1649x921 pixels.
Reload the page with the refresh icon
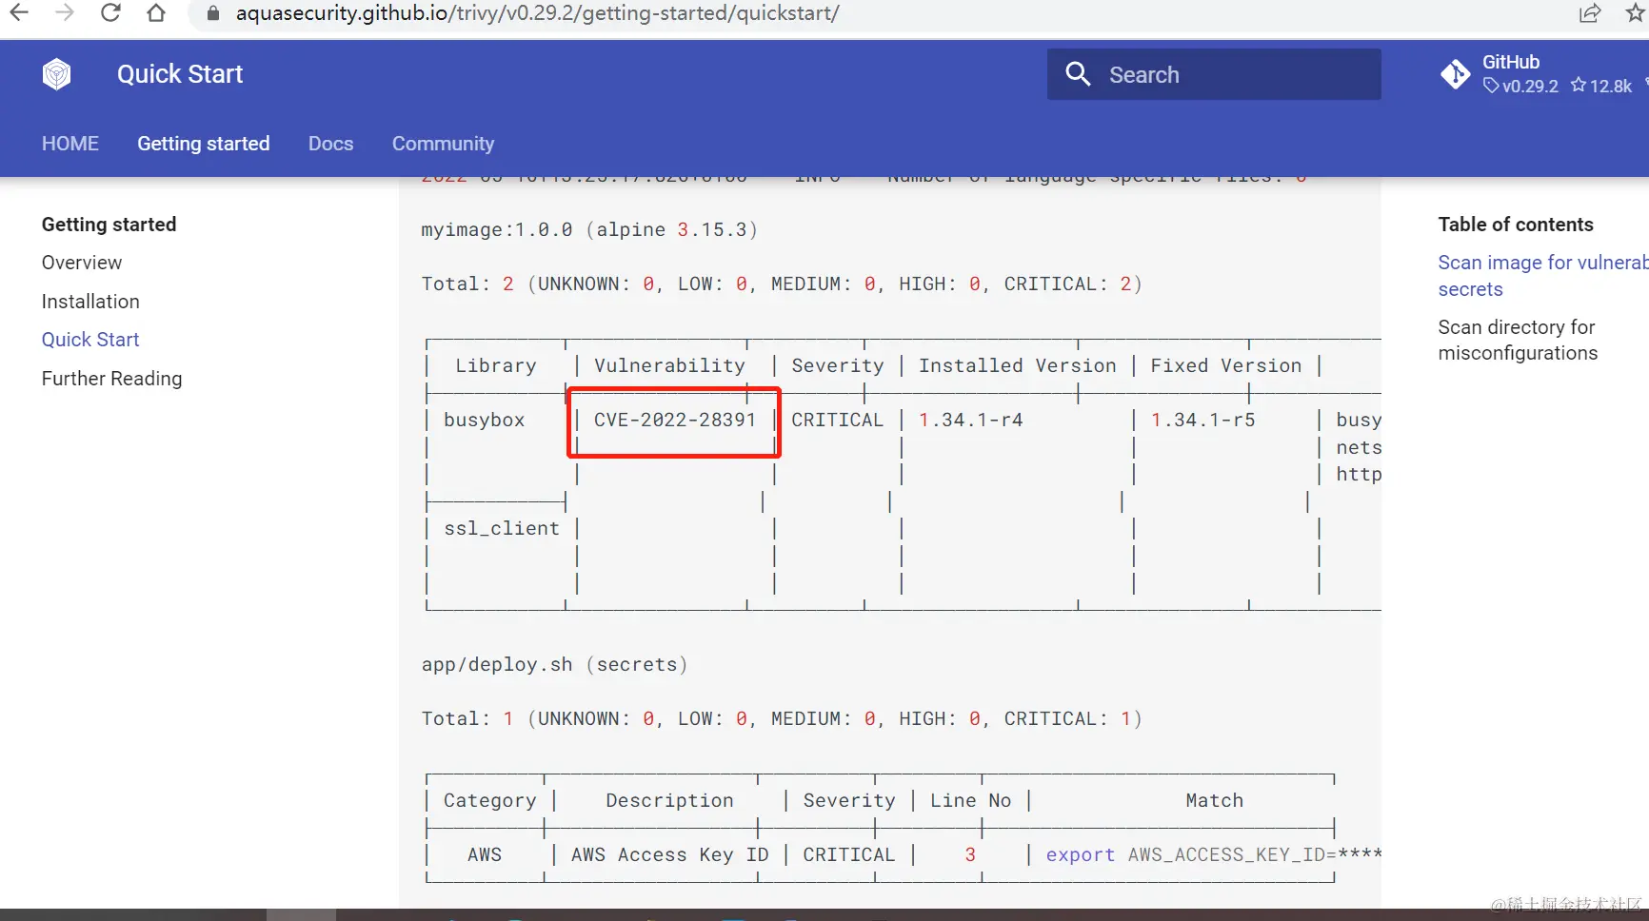pos(110,13)
